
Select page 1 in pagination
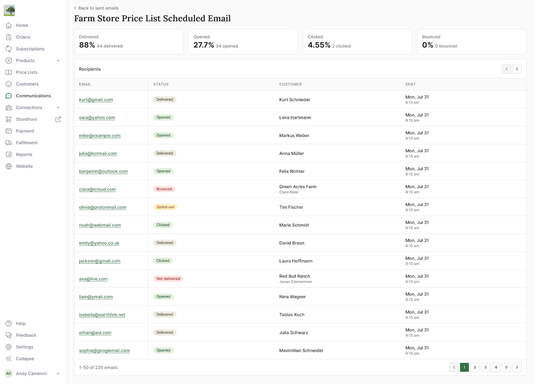tap(464, 367)
